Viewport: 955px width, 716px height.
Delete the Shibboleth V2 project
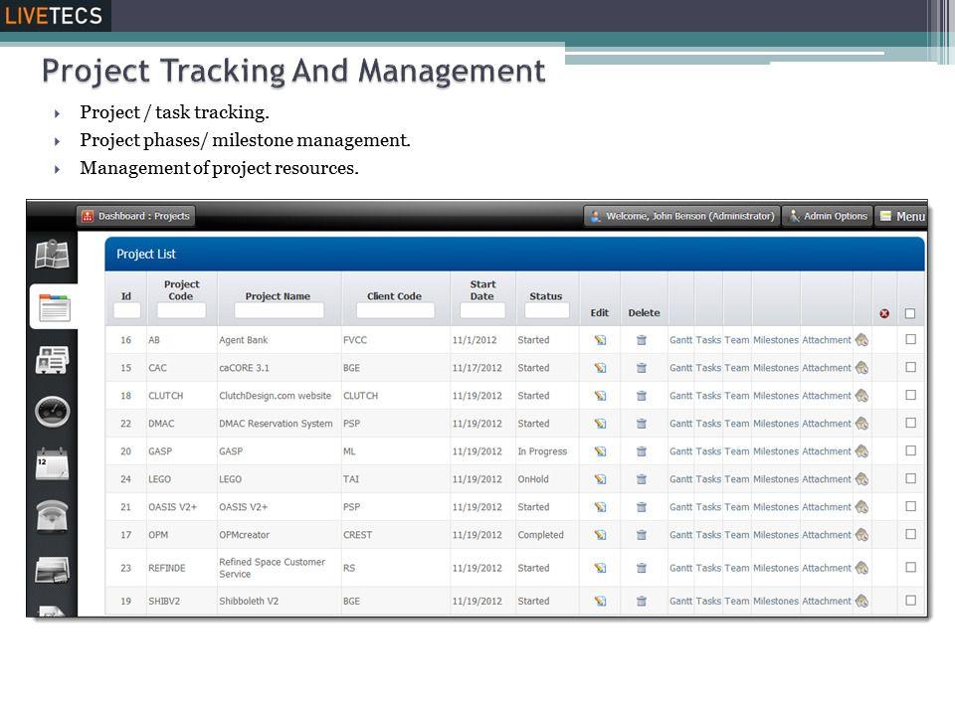pyautogui.click(x=642, y=601)
